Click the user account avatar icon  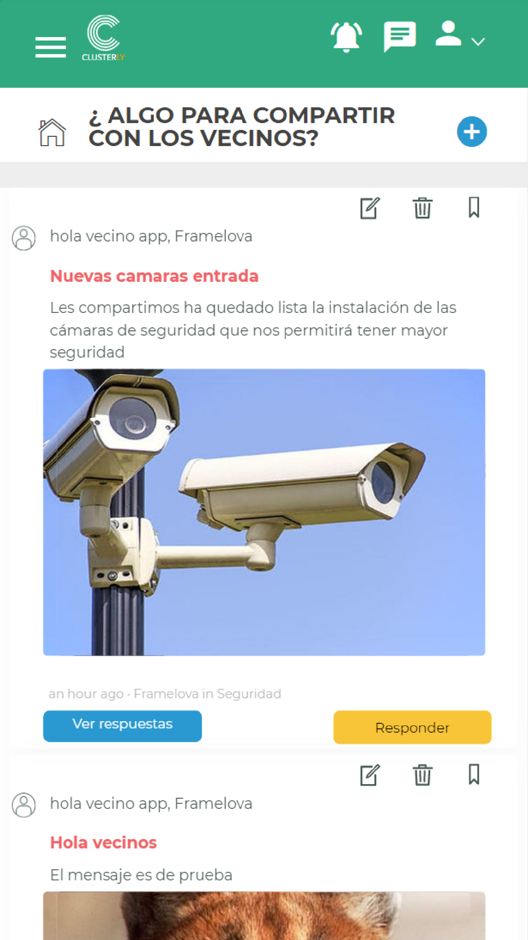point(448,33)
